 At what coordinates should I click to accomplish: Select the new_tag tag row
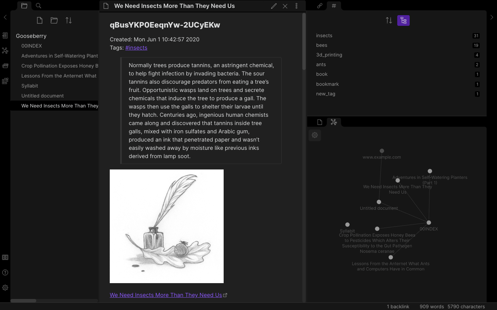pyautogui.click(x=398, y=94)
